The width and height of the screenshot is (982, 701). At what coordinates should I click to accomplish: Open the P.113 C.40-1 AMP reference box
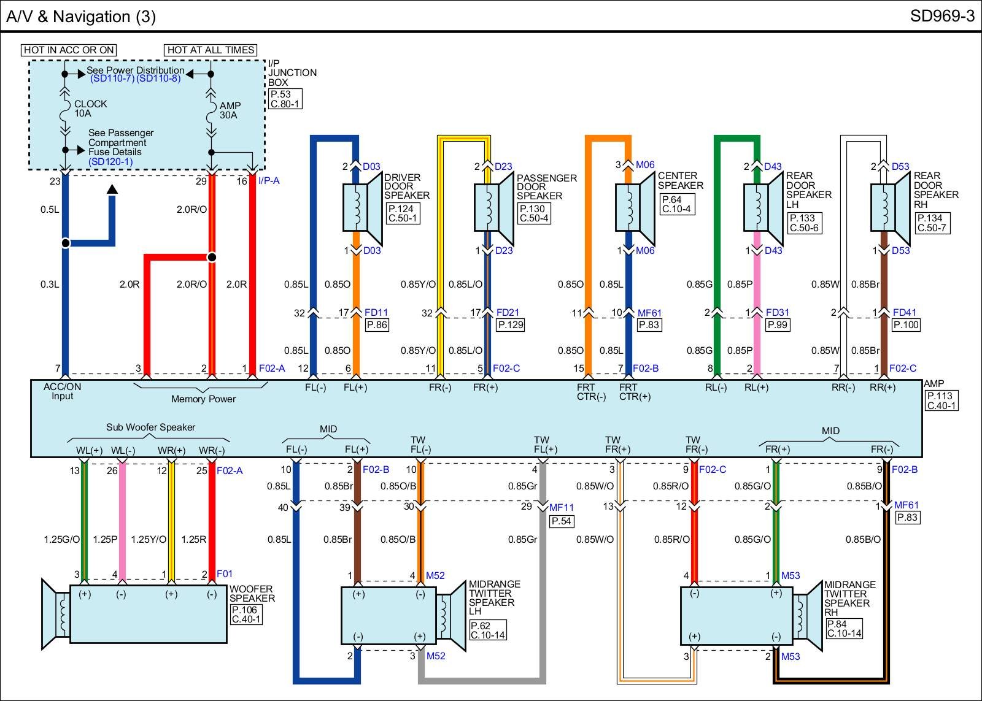point(941,400)
